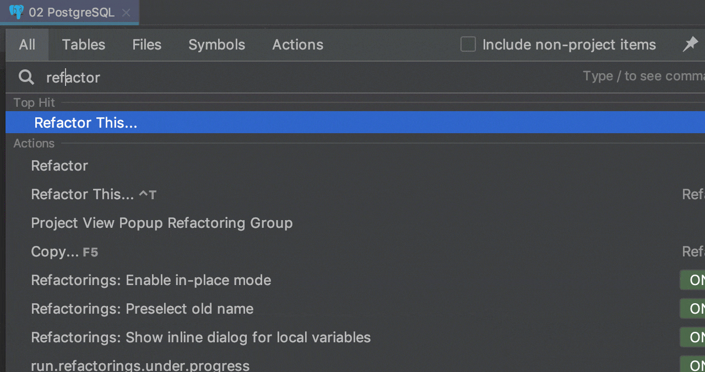The height and width of the screenshot is (372, 705).
Task: Pin the search popup with pin icon
Action: tap(690, 45)
